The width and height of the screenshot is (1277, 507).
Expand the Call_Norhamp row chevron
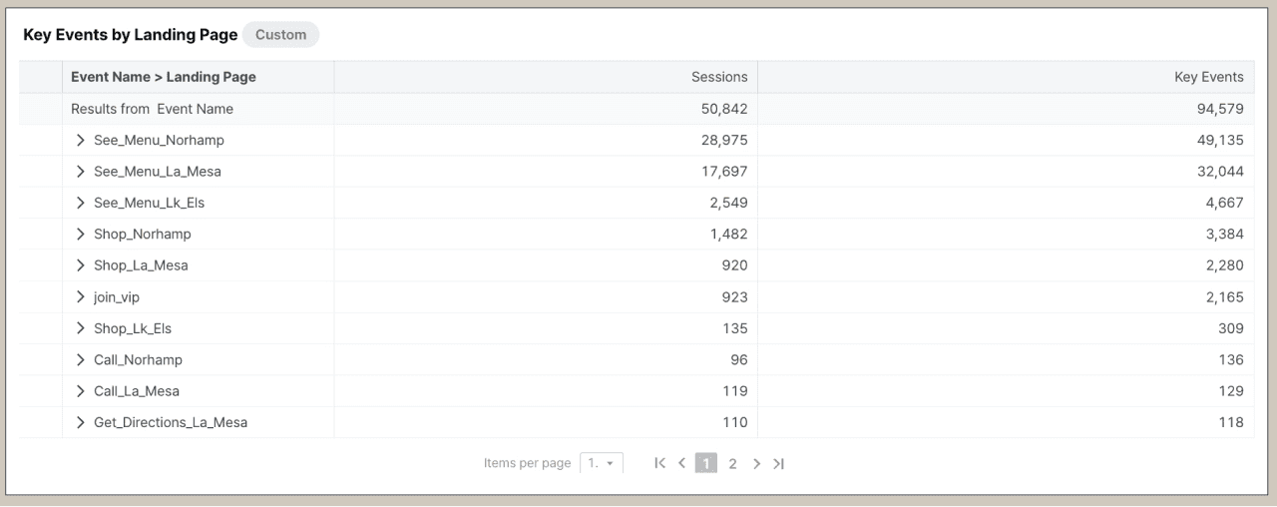point(81,359)
